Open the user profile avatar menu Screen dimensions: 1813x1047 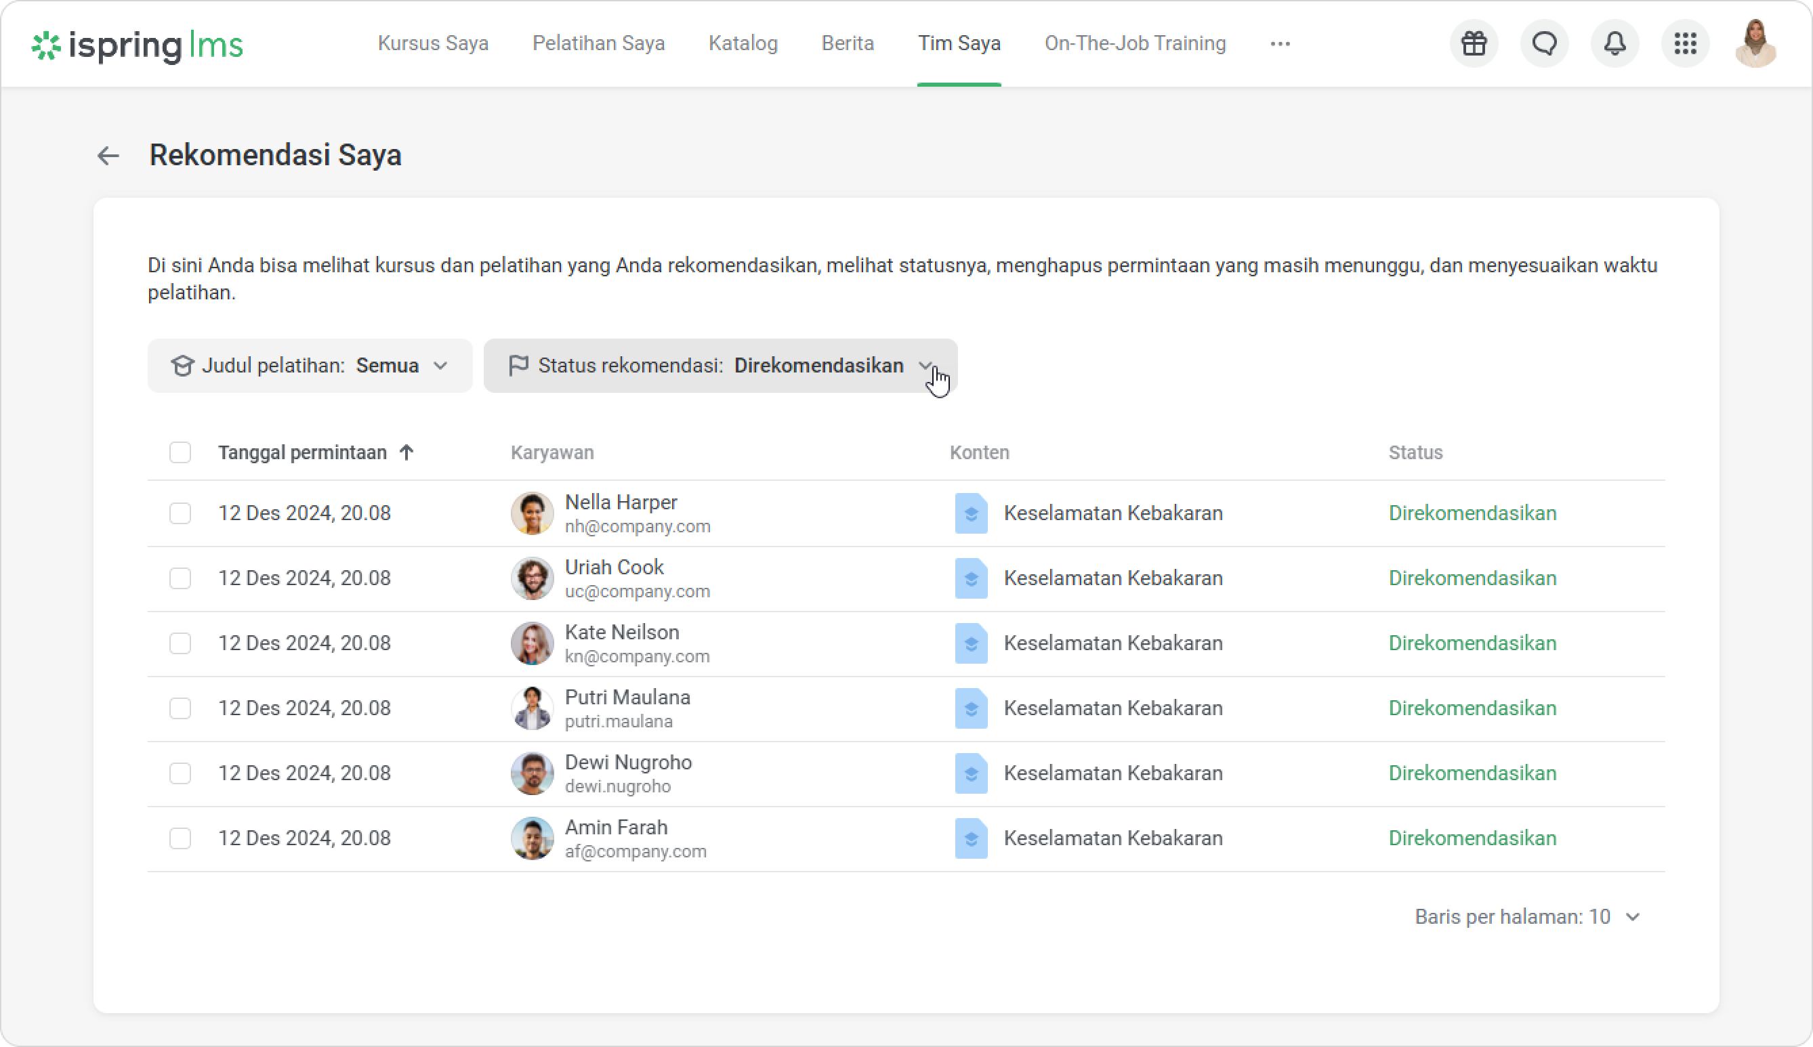point(1755,44)
